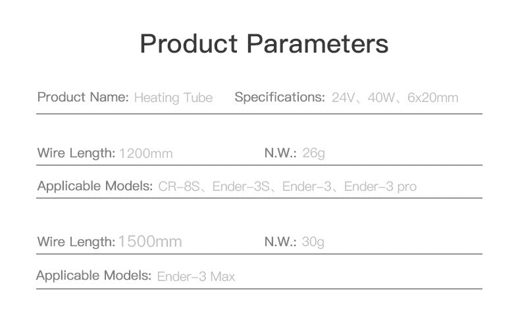Select the 26g net weight value
520x329 pixels.
pyautogui.click(x=314, y=154)
